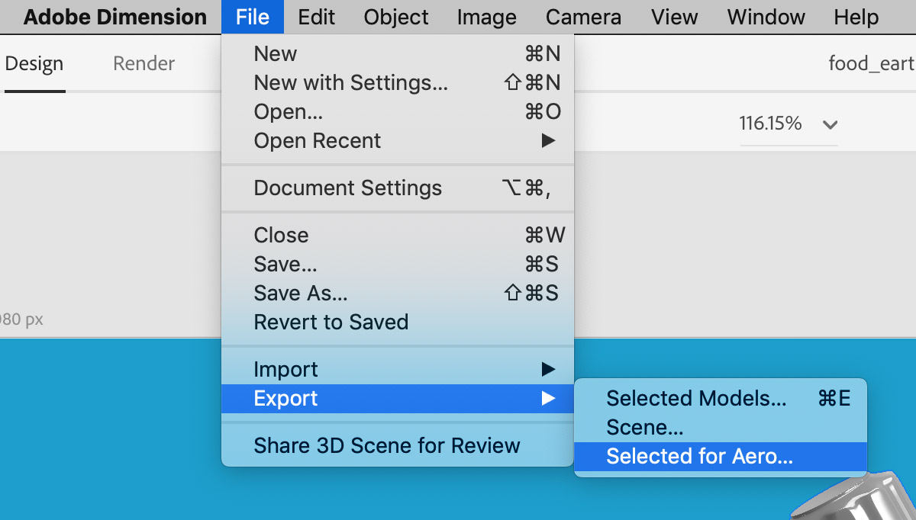Open the Edit menu

(316, 17)
